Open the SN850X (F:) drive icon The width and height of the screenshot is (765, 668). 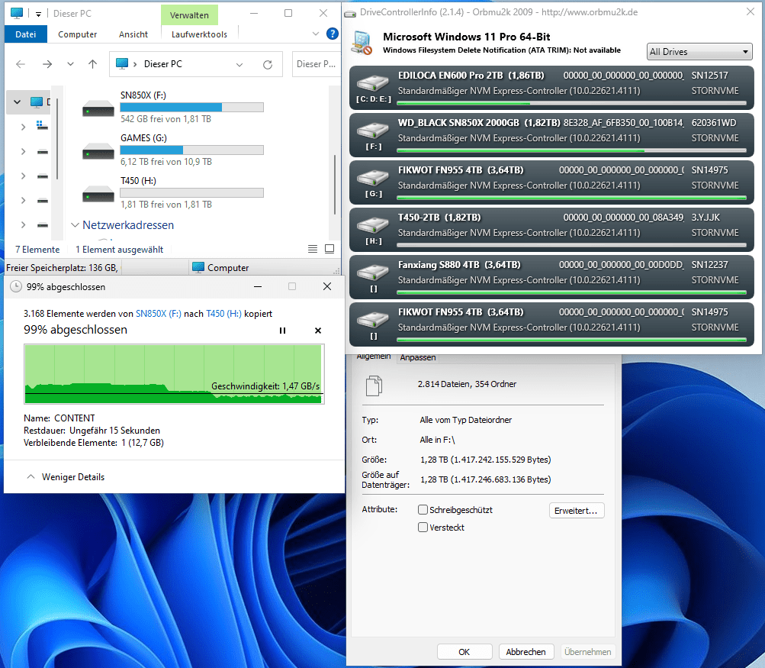98,108
